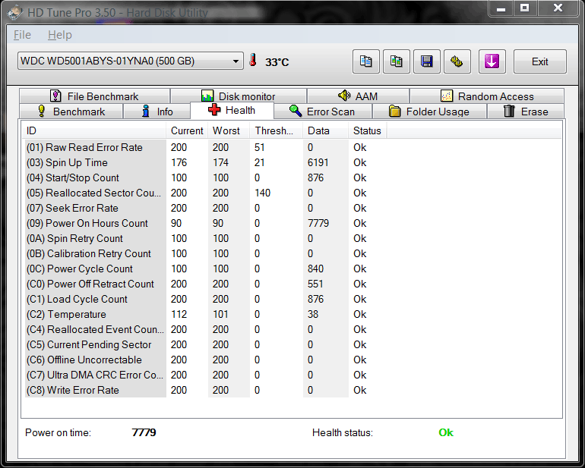The width and height of the screenshot is (585, 468).
Task: Select the (C6) Offline Uncorrectable row
Action: tap(206, 360)
